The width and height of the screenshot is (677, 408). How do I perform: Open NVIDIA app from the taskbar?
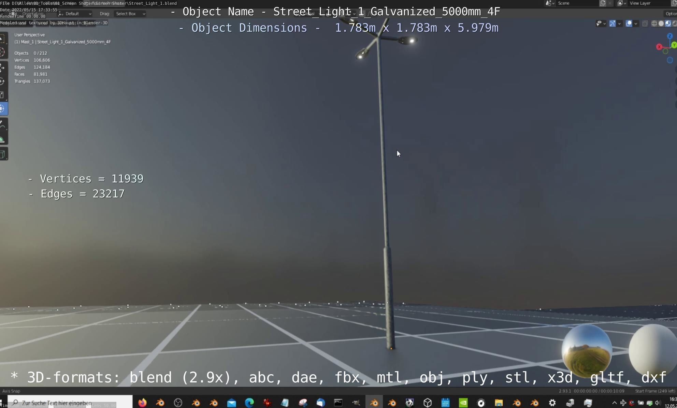[x=463, y=403]
